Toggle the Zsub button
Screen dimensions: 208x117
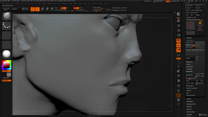[x=82, y=8]
